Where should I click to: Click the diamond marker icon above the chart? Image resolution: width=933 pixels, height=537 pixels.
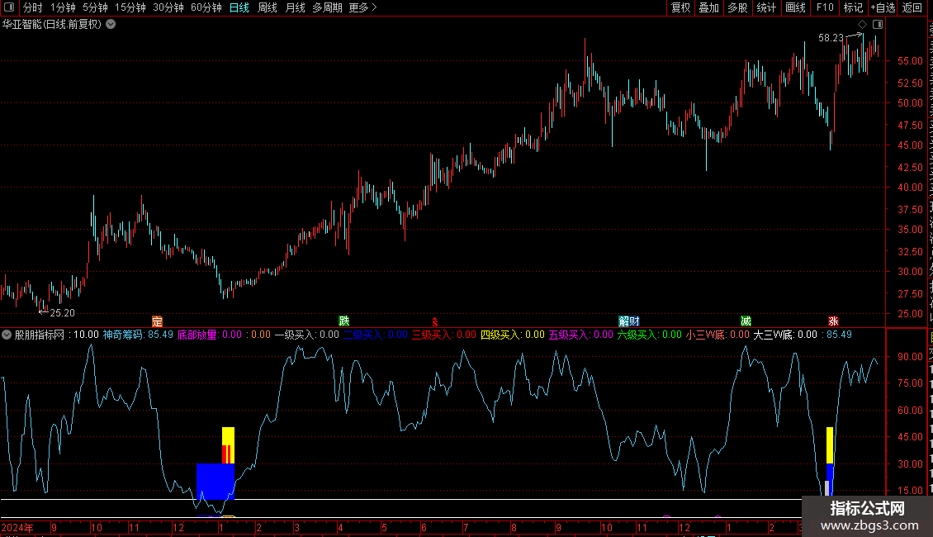(862, 25)
